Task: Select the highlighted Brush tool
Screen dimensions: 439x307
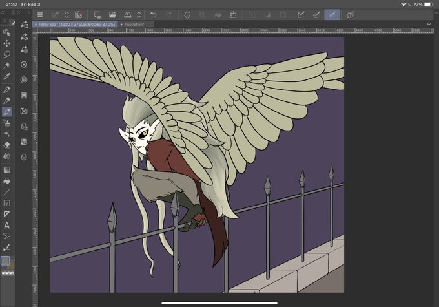Action: click(x=6, y=112)
